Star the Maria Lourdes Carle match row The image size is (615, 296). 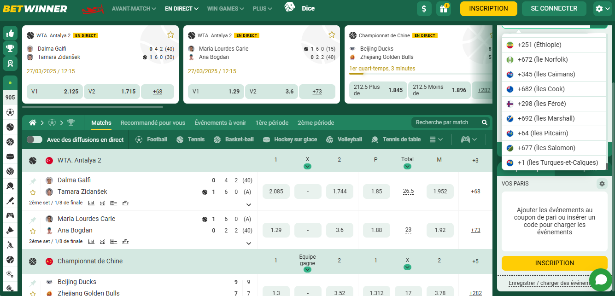pos(33,231)
